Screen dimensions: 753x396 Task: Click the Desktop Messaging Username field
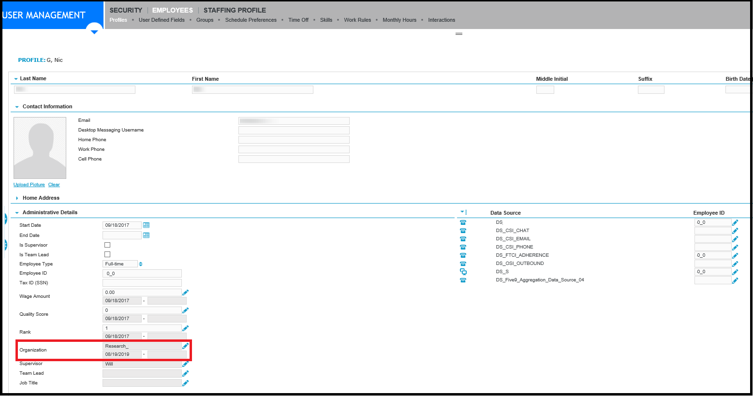(x=294, y=130)
